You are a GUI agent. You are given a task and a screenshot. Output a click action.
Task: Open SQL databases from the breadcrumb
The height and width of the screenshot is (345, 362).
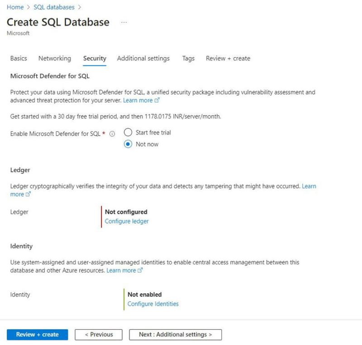[53, 7]
